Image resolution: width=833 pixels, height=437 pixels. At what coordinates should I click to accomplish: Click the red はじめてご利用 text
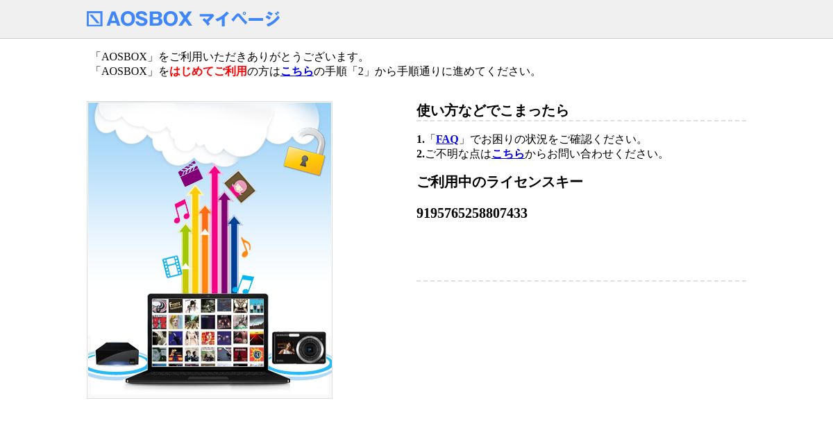click(208, 71)
